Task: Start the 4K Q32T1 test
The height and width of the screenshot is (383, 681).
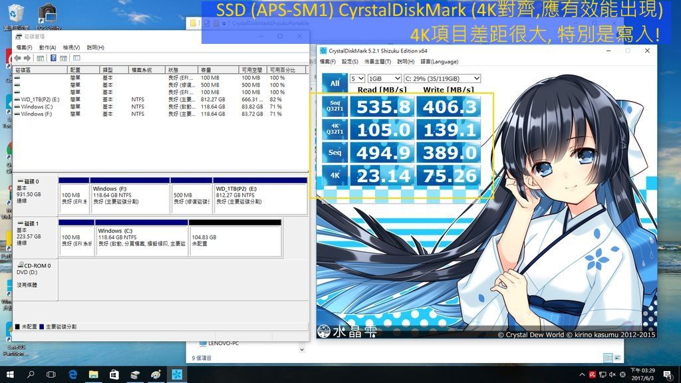Action: point(335,129)
